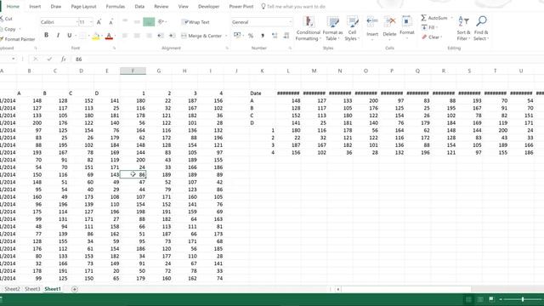Open the Power Pivot tab
This screenshot has height=306, width=544.
[241, 6]
